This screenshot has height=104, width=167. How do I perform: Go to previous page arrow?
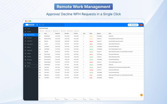pyautogui.click(x=40, y=99)
